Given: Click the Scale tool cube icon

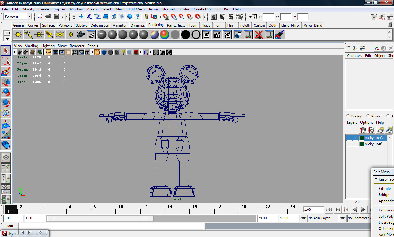Looking at the screenshot, I should 6,103.
